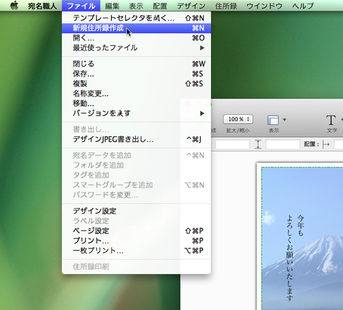
Task: Expand the 最近使ったファイル submenu
Action: pyautogui.click(x=202, y=47)
